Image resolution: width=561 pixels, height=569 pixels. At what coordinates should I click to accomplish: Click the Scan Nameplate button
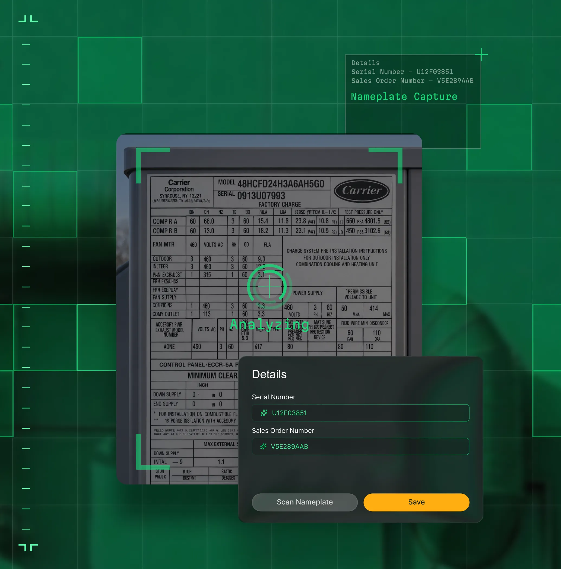[x=305, y=502]
